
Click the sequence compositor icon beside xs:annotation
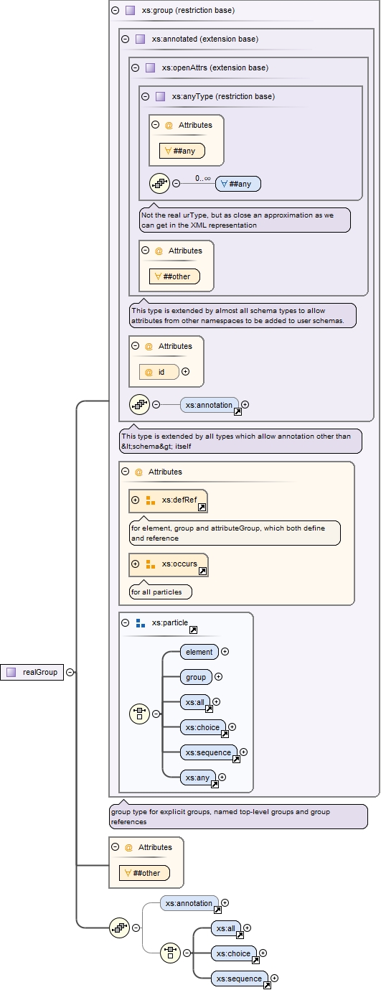click(139, 404)
